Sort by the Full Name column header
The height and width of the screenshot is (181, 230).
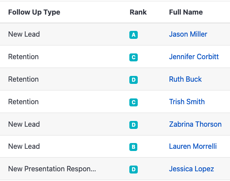pos(186,12)
